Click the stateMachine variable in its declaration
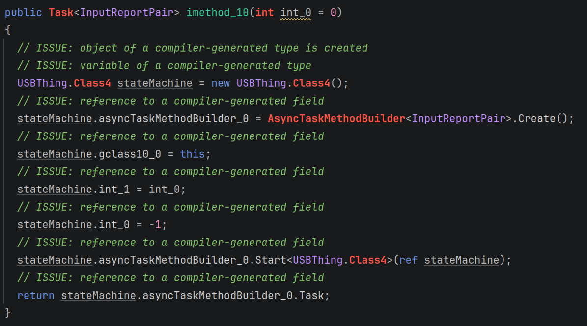 [x=155, y=83]
